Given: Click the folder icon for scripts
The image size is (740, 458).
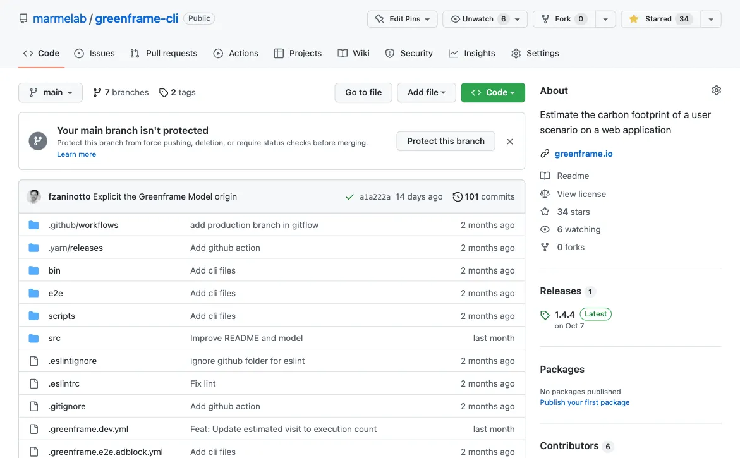Looking at the screenshot, I should (x=33, y=316).
